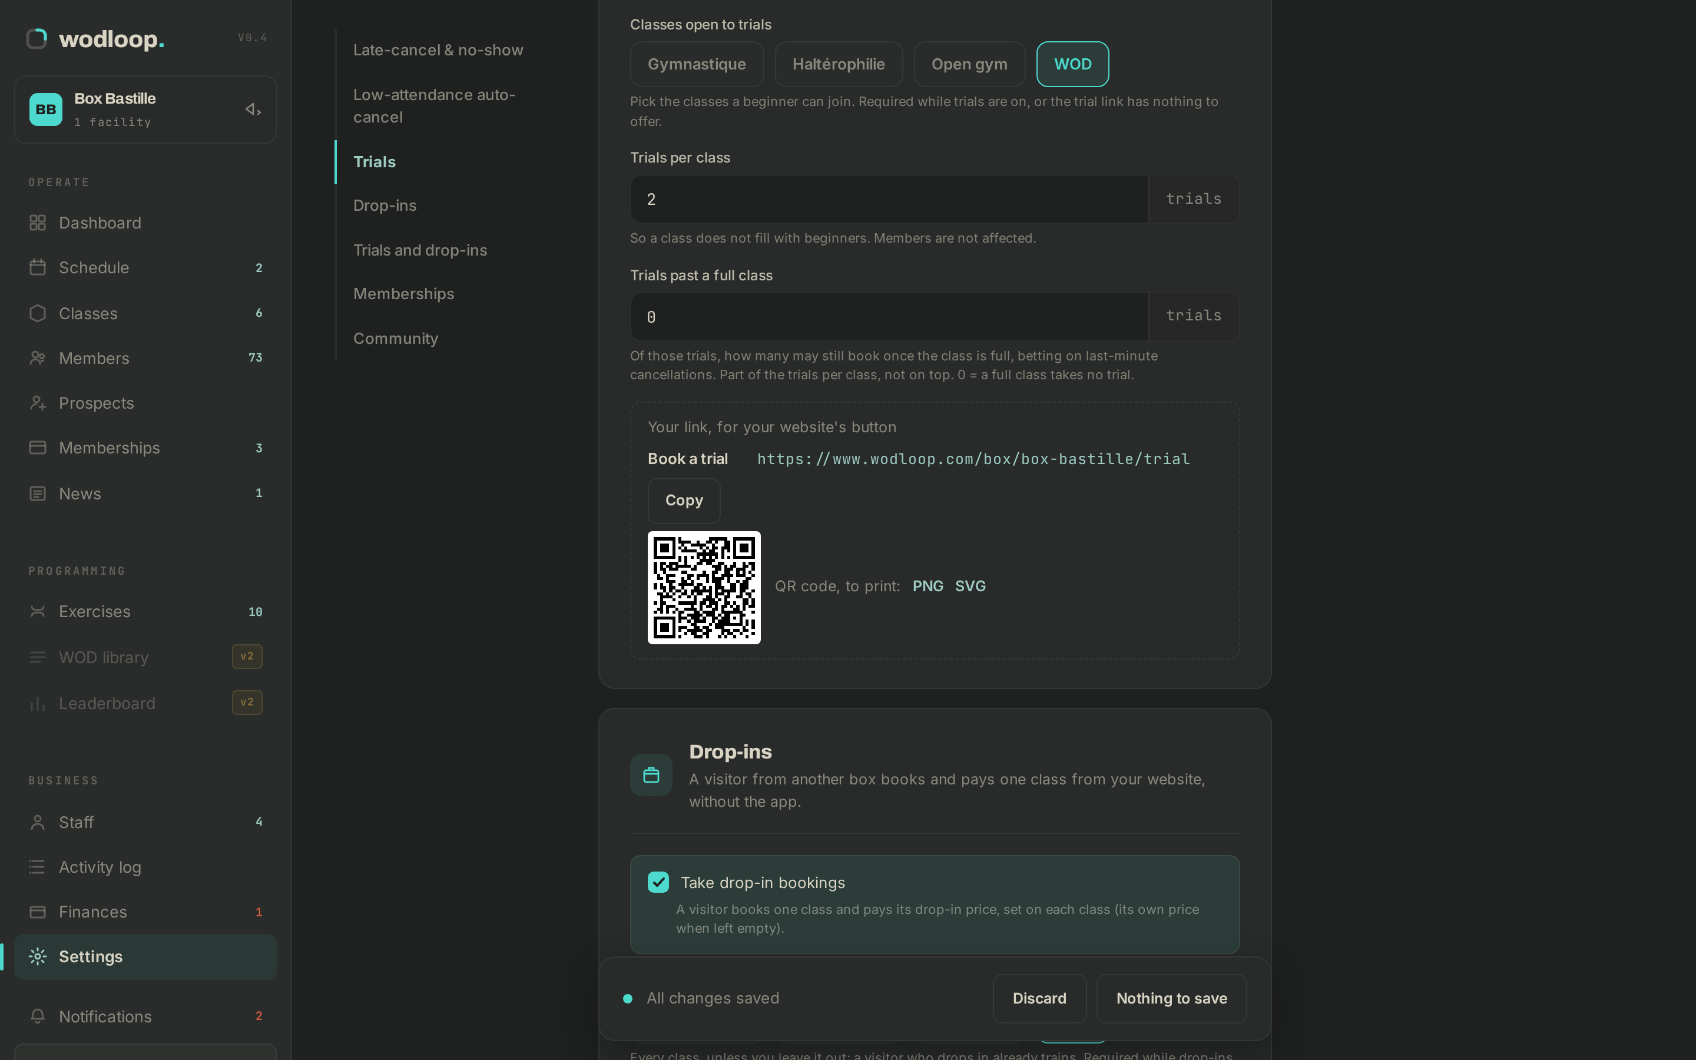Click the Nothing to save button
The image size is (1696, 1060).
click(1171, 998)
